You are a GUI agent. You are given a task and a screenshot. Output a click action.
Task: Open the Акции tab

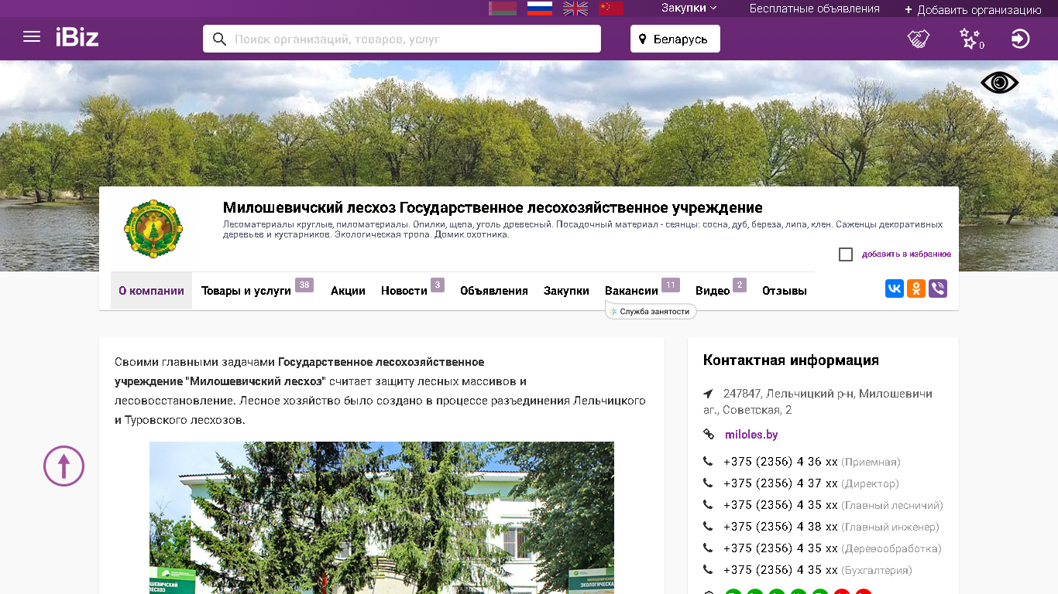tap(348, 291)
